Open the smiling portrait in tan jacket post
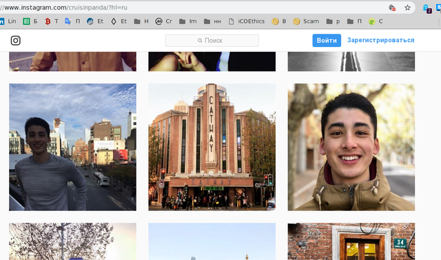This screenshot has height=260, width=441. tap(351, 147)
